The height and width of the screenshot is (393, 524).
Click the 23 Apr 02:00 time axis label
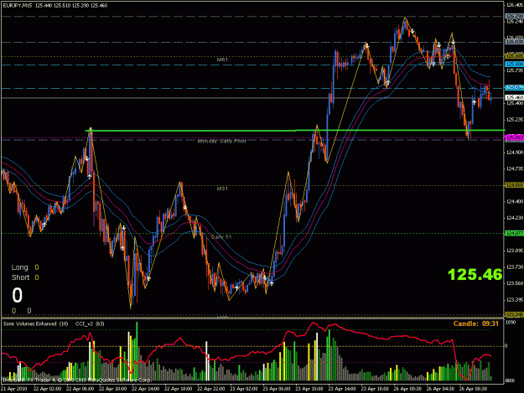244,389
